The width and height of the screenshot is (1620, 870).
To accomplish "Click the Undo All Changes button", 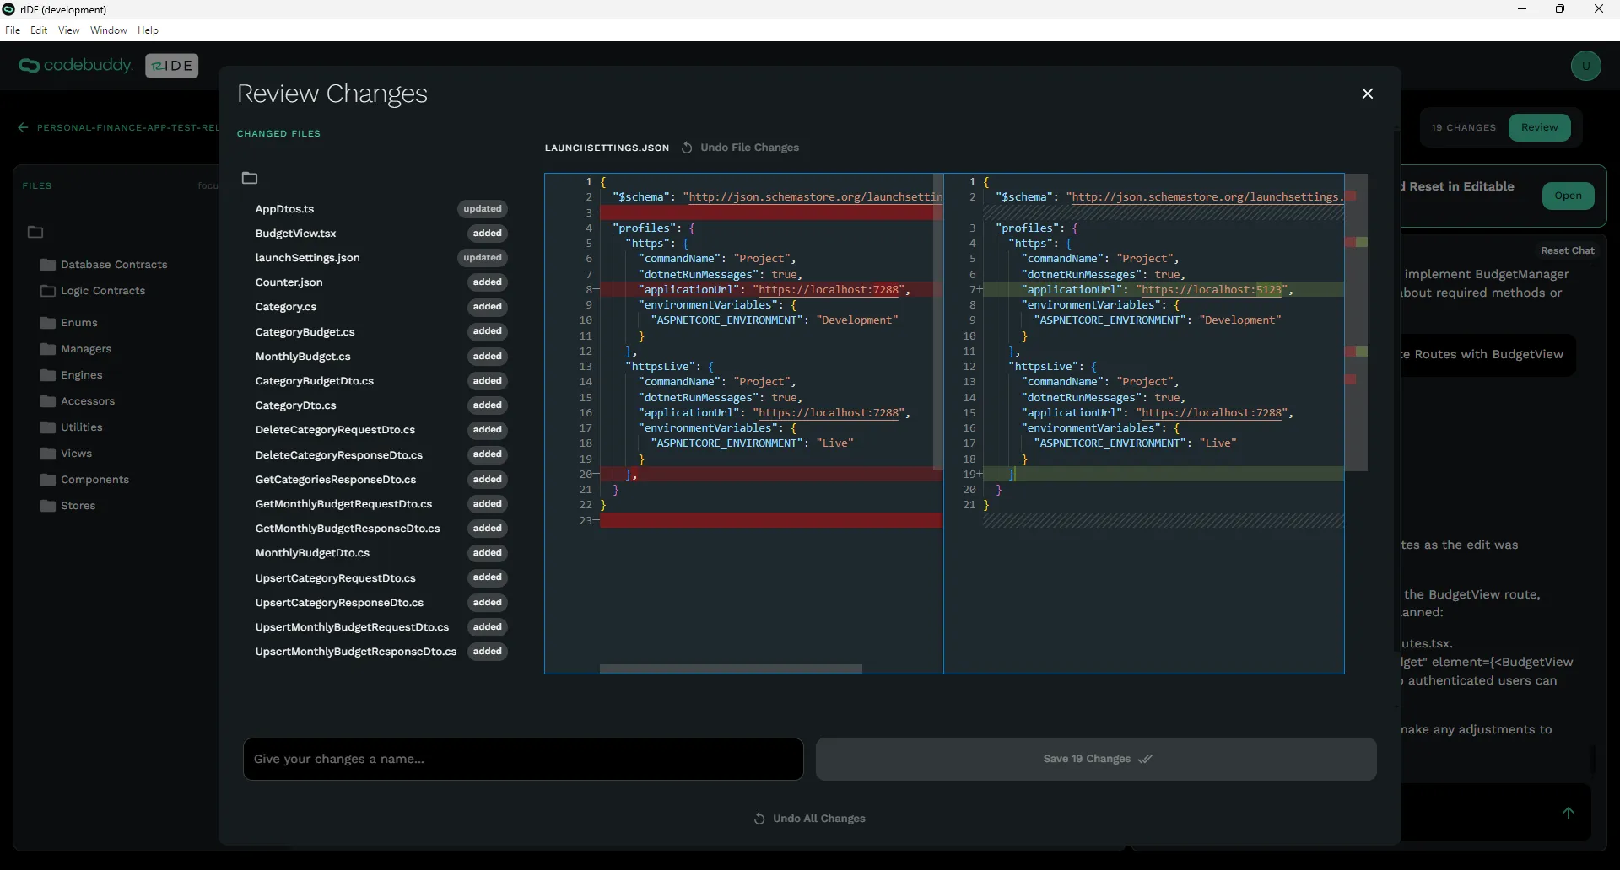I will [x=809, y=819].
